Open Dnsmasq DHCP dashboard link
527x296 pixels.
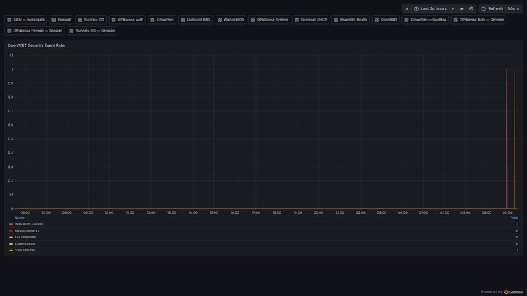[x=311, y=20]
